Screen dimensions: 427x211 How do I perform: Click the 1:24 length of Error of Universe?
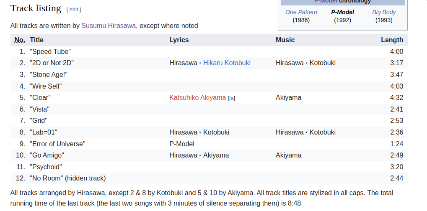coord(396,144)
